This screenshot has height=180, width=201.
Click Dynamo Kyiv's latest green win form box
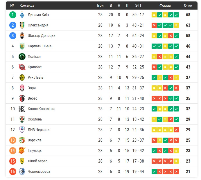point(176,15)
